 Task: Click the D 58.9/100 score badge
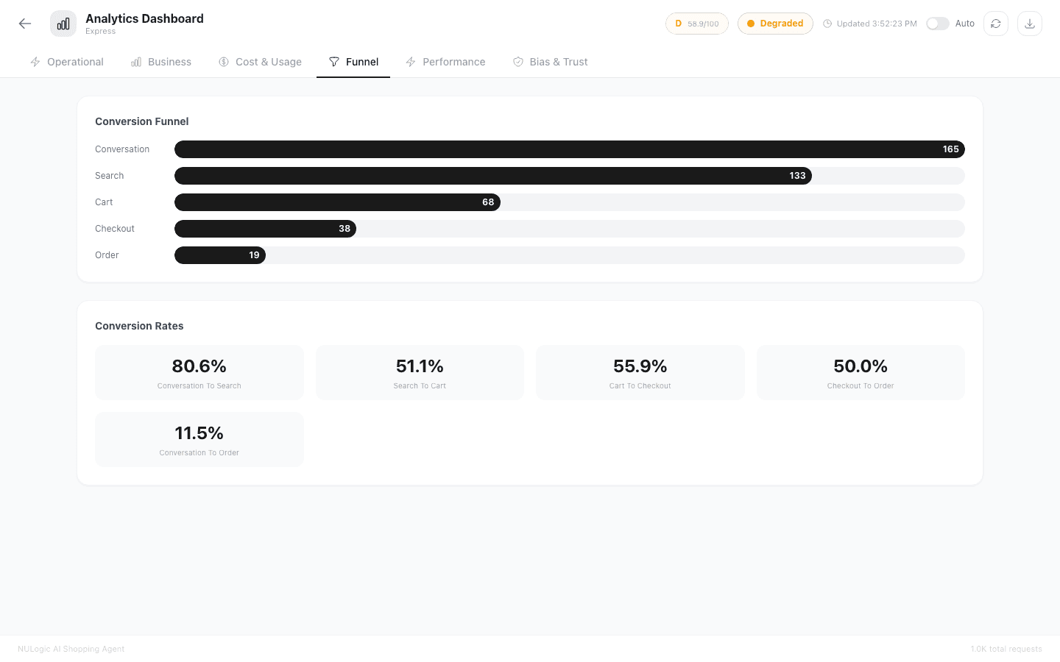pyautogui.click(x=696, y=24)
